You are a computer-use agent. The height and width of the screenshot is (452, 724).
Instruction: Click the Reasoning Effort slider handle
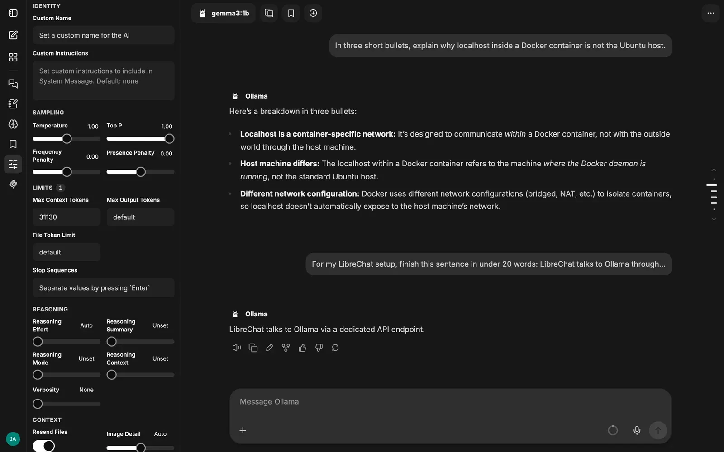click(38, 342)
